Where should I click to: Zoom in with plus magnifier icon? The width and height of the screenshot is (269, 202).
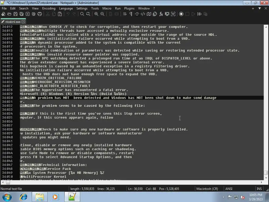(x=96, y=14)
